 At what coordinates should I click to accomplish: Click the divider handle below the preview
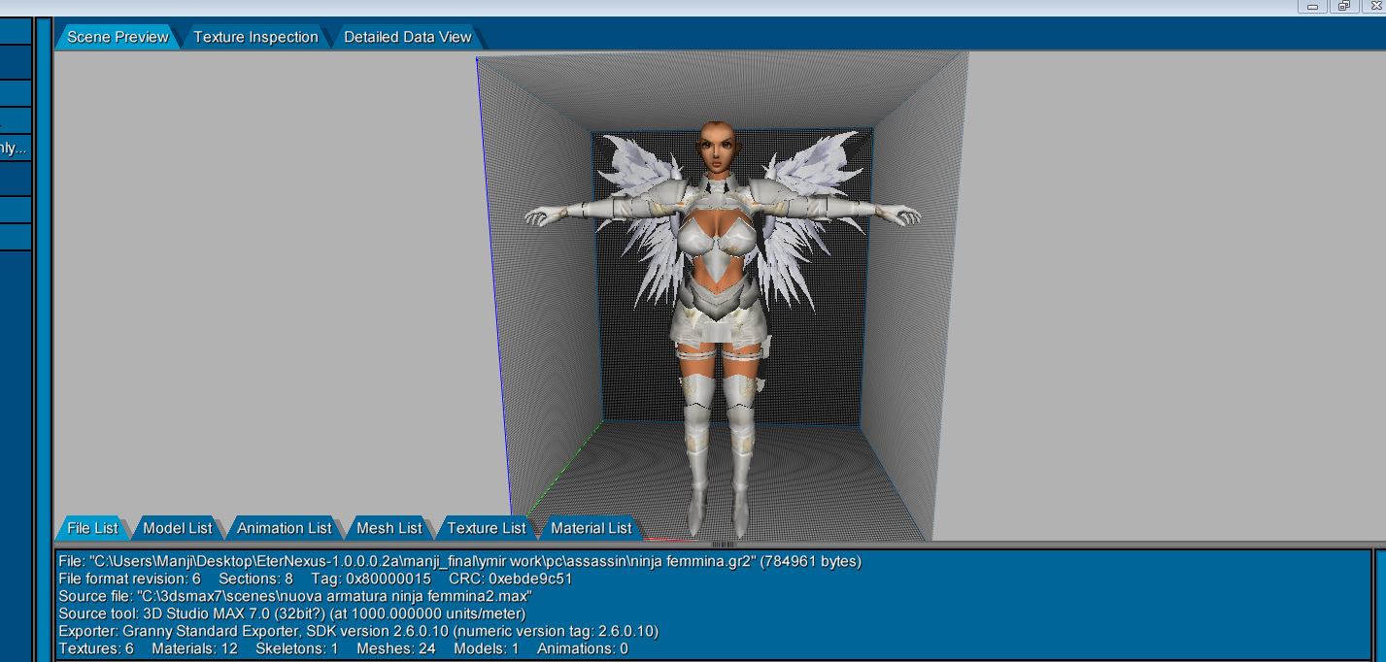[725, 545]
